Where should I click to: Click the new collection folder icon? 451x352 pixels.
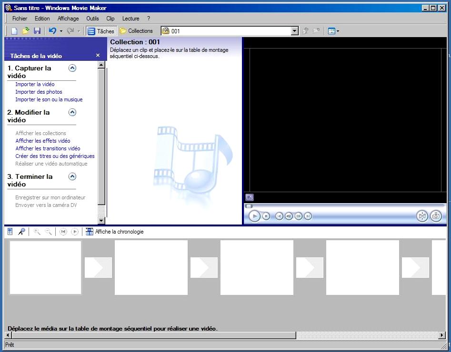tap(316, 31)
